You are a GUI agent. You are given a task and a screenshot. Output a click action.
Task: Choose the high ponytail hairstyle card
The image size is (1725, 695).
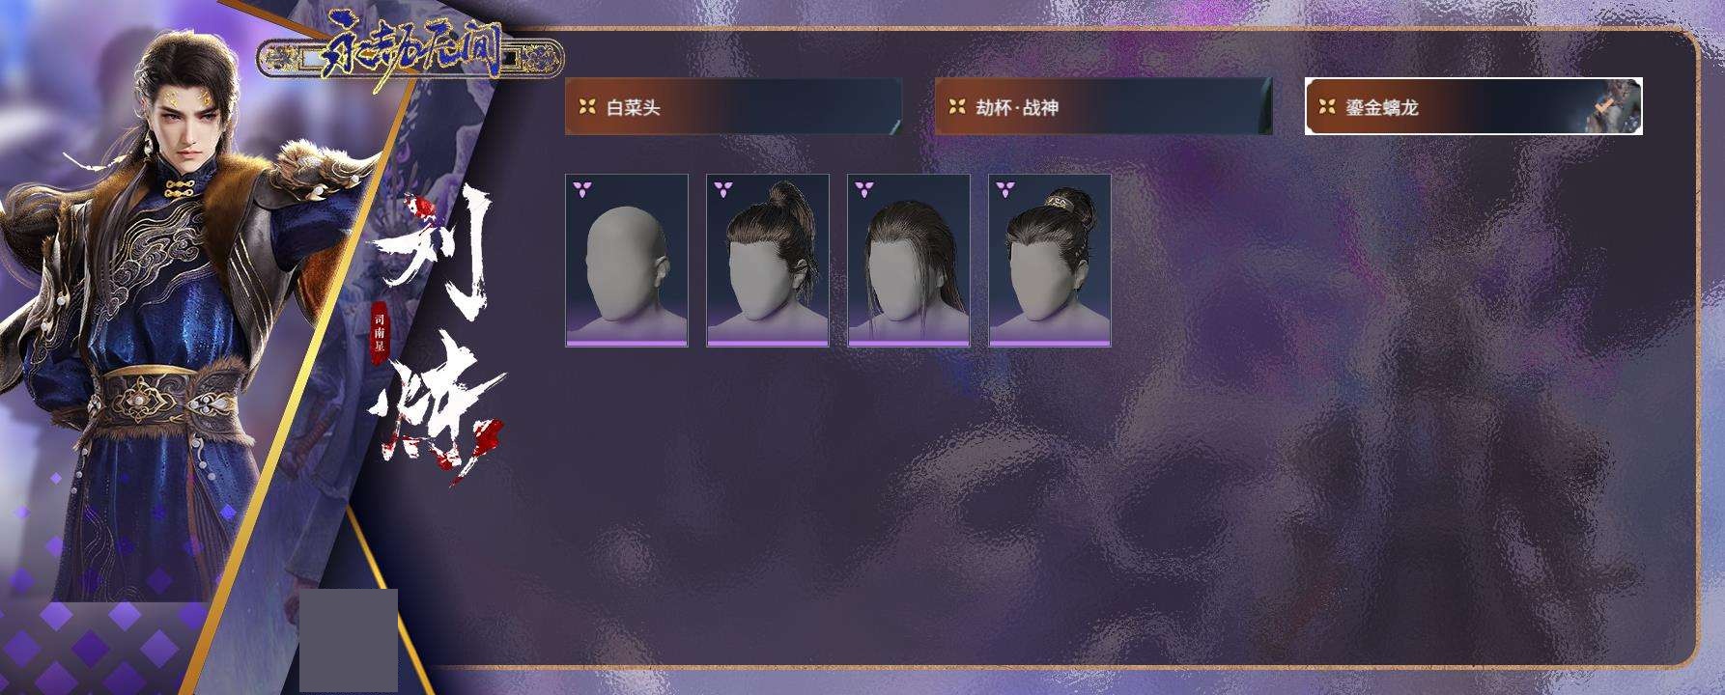click(768, 261)
